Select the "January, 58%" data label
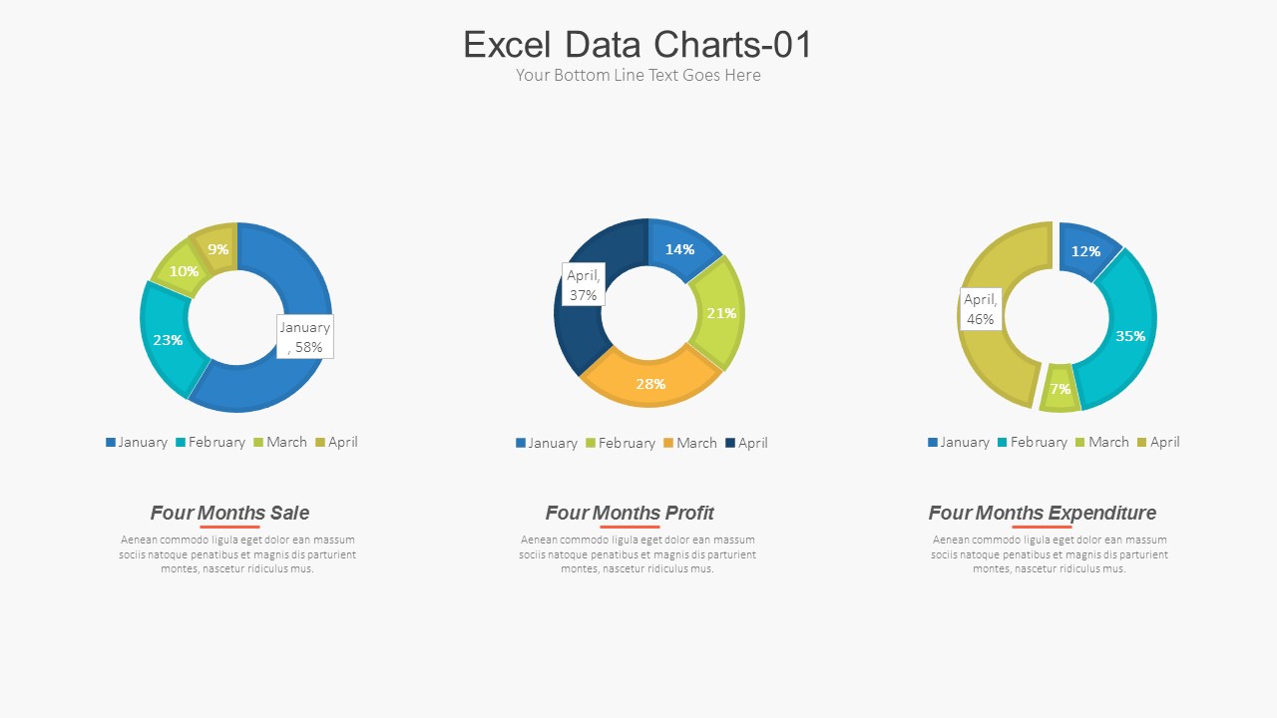This screenshot has height=718, width=1277. pos(304,337)
